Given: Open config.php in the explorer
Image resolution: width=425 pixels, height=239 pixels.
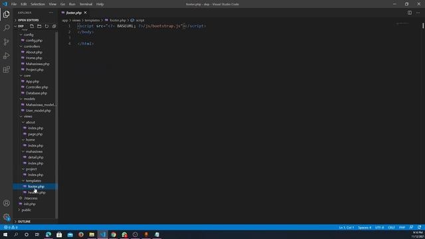Looking at the screenshot, I should pos(34,40).
